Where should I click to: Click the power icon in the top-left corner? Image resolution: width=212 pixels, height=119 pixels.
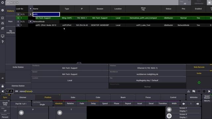(x=3, y=2)
